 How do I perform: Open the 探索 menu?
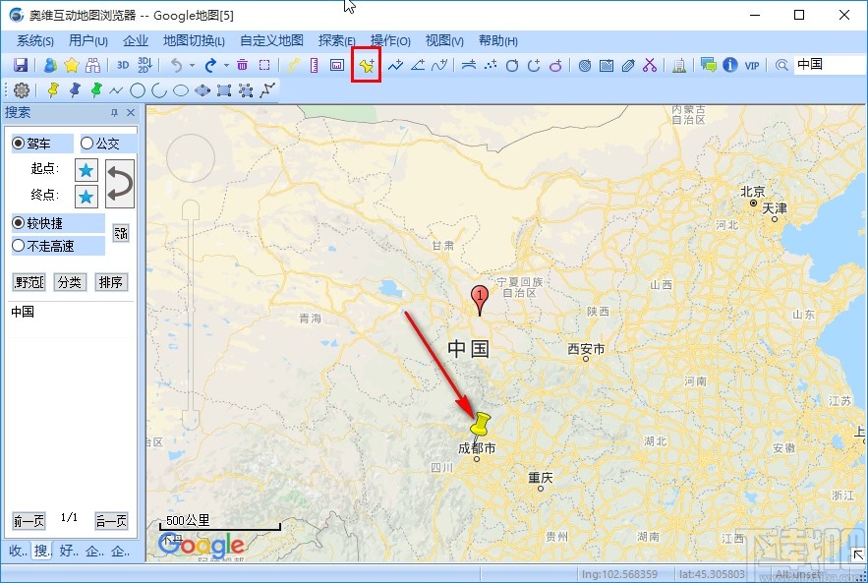335,40
